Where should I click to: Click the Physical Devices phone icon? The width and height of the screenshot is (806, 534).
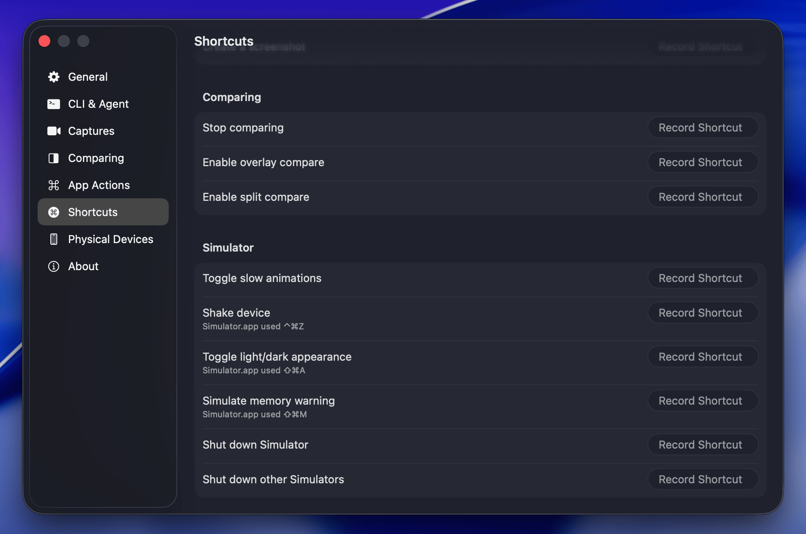(54, 239)
